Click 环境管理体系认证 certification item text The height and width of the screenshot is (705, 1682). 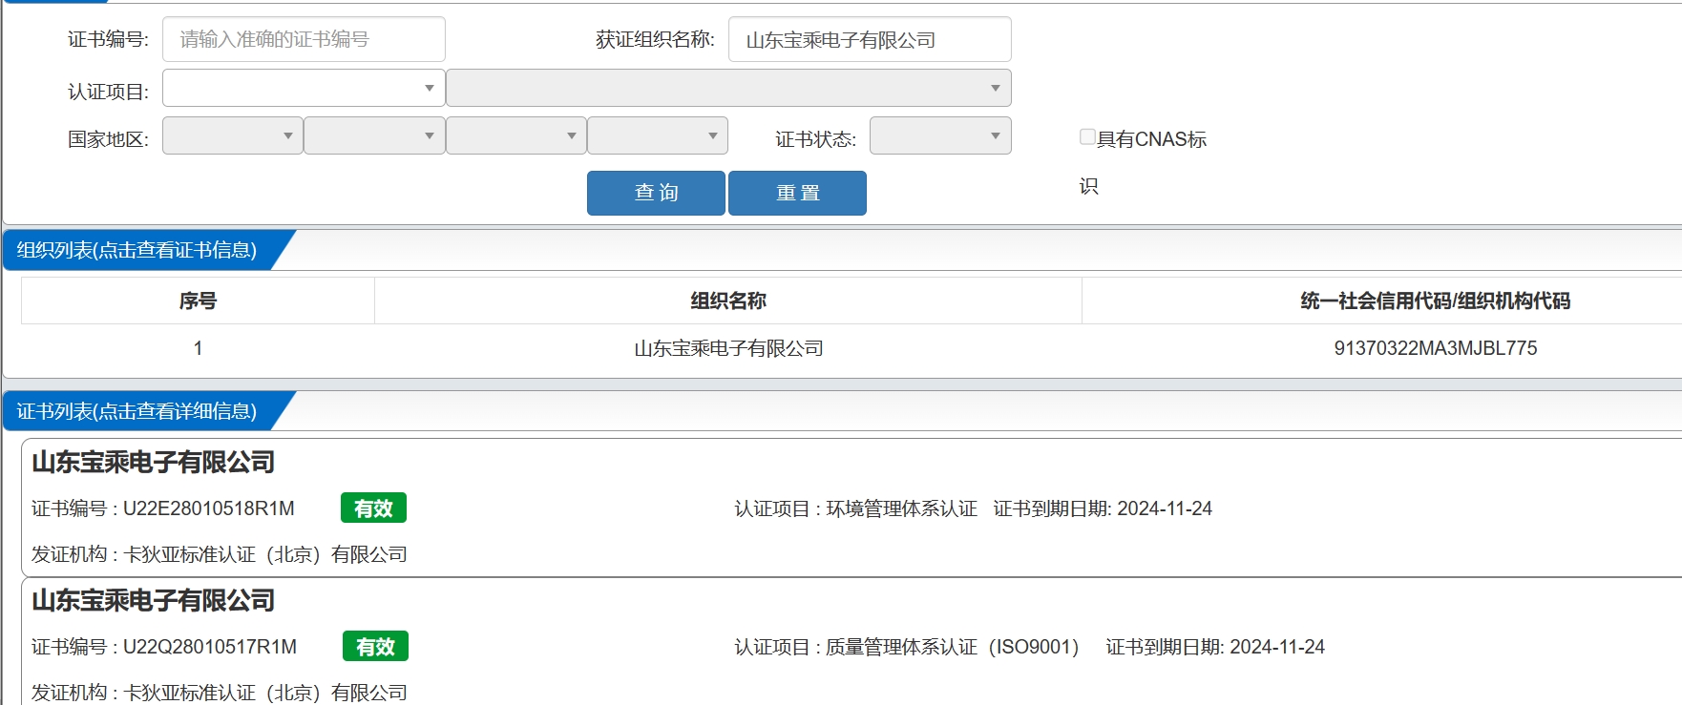coord(901,508)
